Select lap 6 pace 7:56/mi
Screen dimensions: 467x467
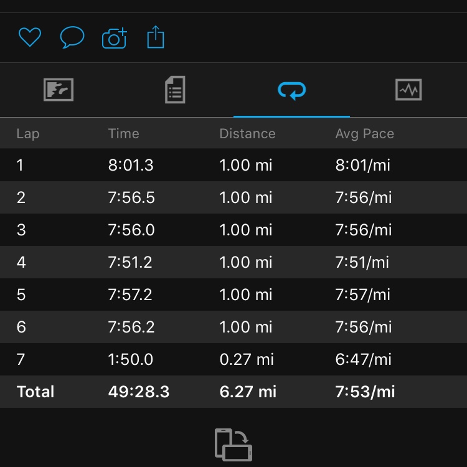pyautogui.click(x=363, y=327)
